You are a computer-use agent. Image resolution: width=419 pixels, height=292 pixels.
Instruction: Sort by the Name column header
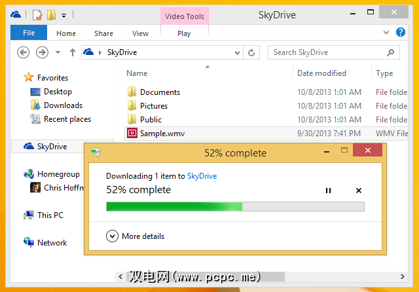click(x=137, y=73)
